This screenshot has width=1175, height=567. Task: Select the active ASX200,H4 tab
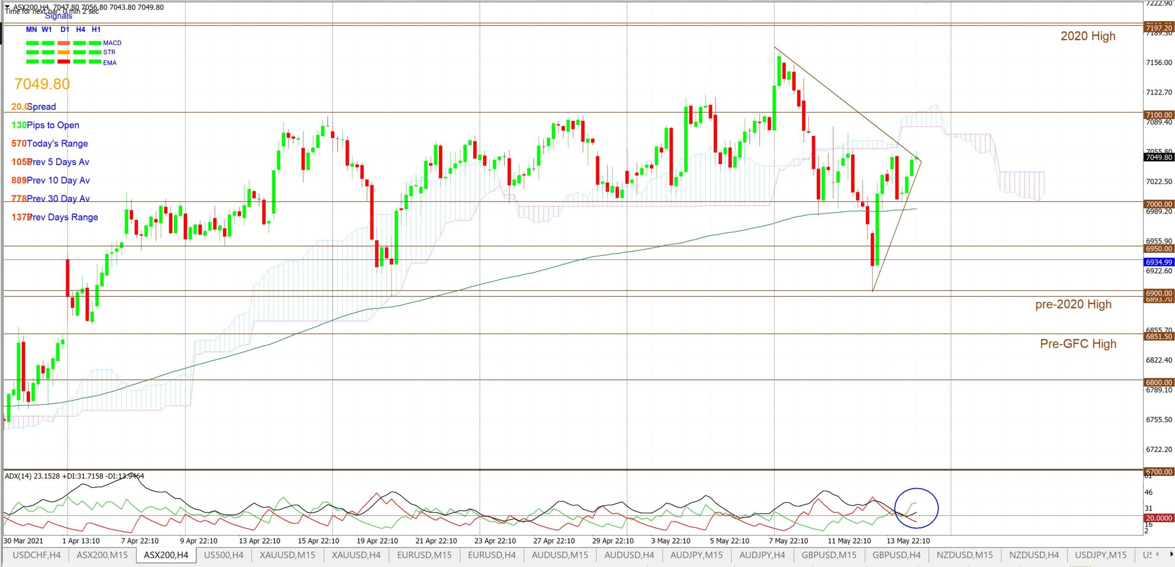(166, 555)
